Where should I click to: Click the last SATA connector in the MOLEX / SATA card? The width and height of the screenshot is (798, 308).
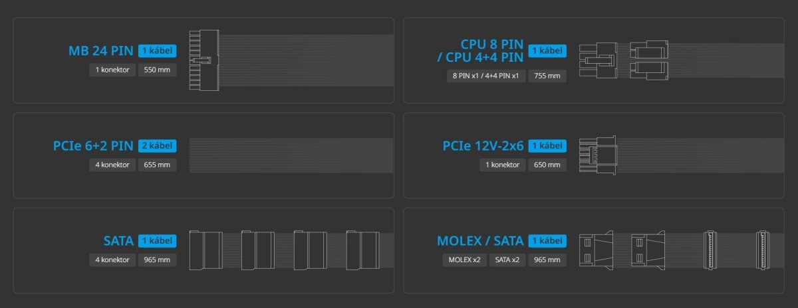click(762, 250)
